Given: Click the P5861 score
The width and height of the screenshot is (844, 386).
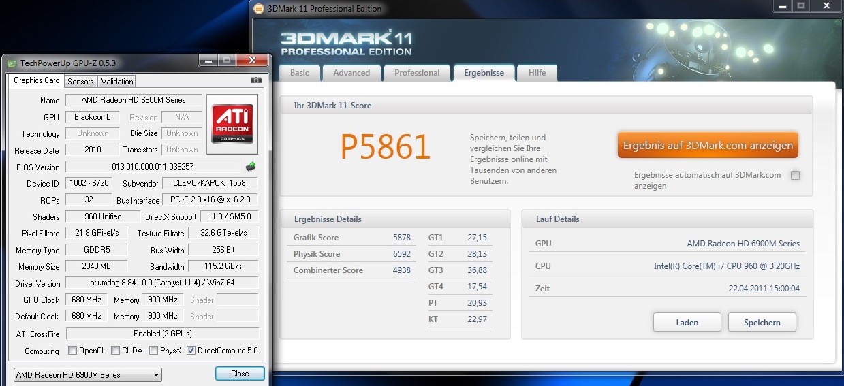Looking at the screenshot, I should 386,146.
